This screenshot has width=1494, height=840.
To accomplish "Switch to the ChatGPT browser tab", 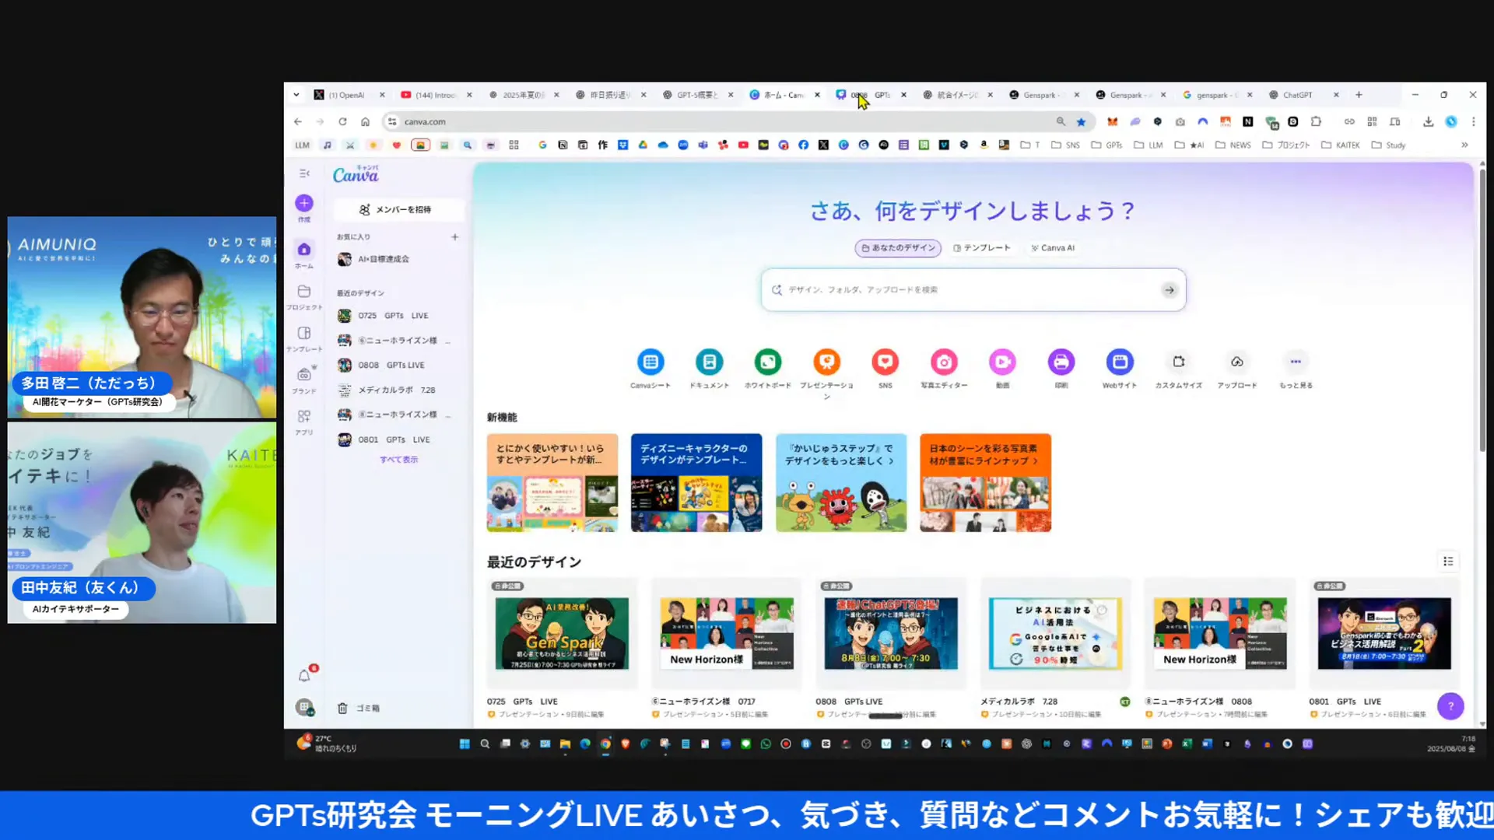I will click(x=1297, y=95).
